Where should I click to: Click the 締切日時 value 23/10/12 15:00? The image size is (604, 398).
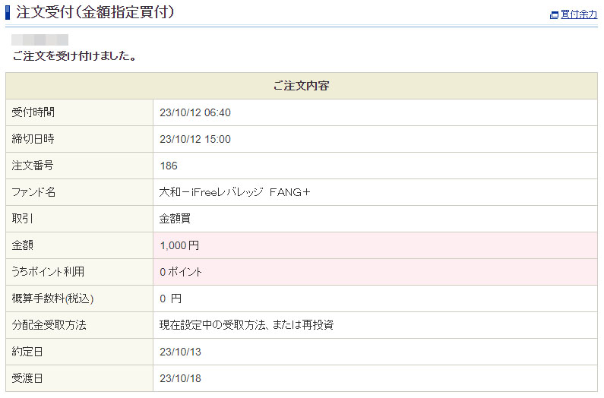coord(195,139)
